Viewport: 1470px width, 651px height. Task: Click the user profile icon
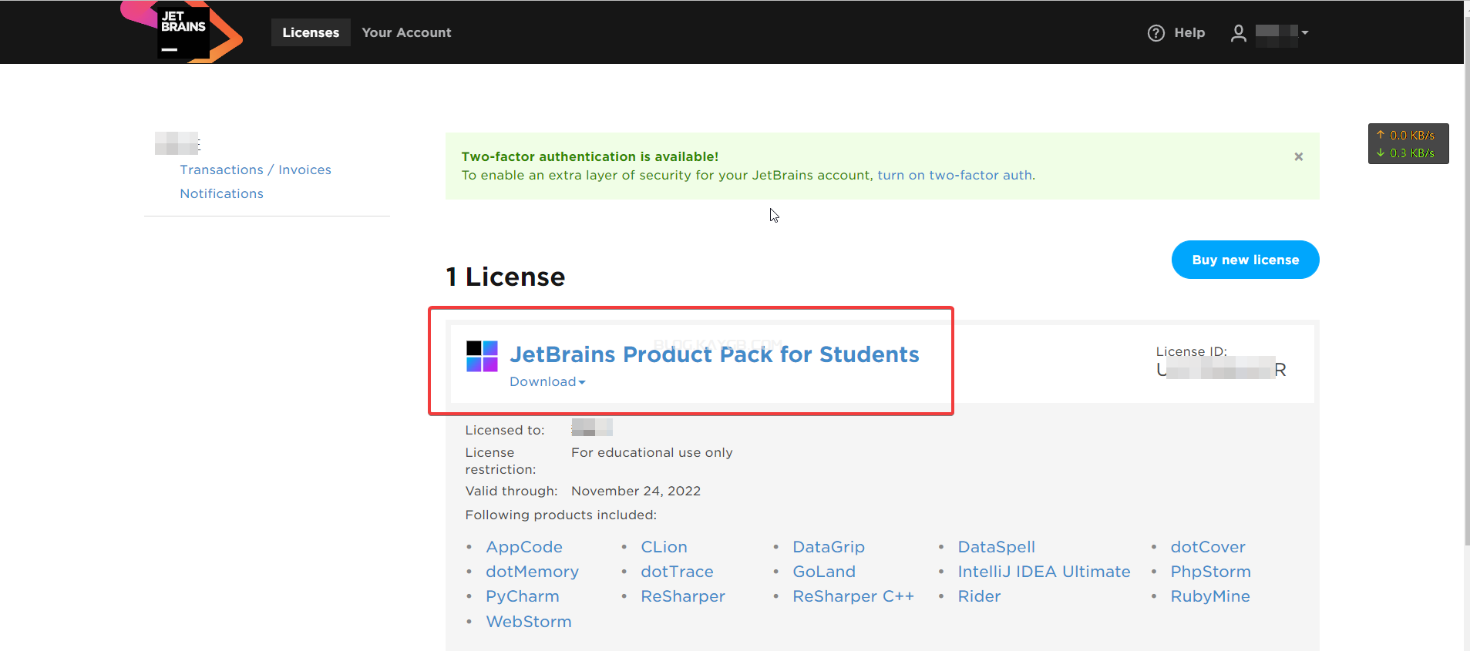click(1238, 33)
